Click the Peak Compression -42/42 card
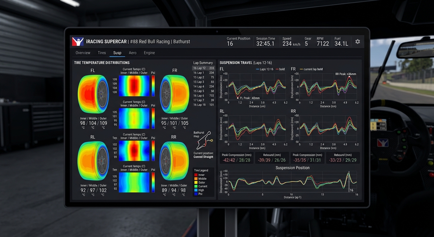The image size is (434, 237). [x=237, y=158]
